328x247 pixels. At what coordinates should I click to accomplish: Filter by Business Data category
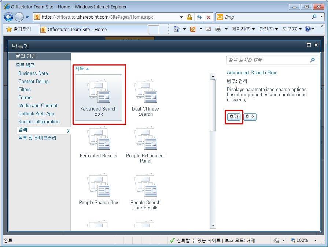click(33, 73)
